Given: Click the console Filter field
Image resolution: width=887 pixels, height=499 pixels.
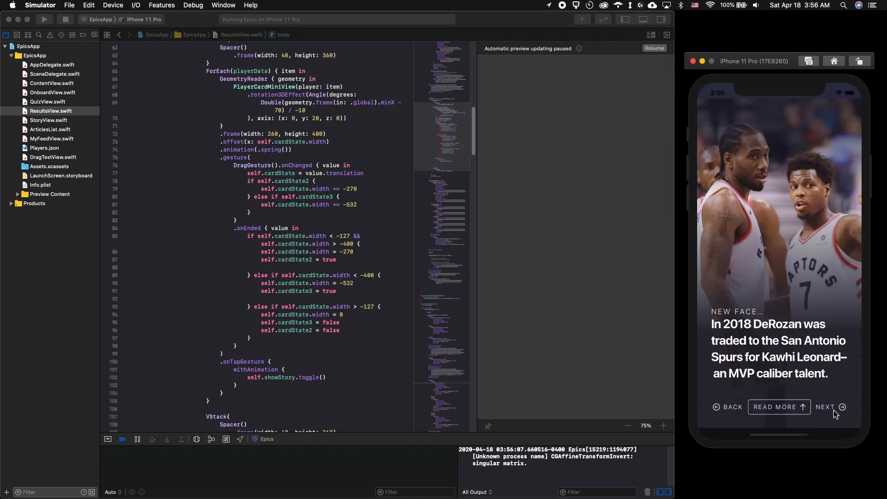Looking at the screenshot, I should tap(597, 492).
